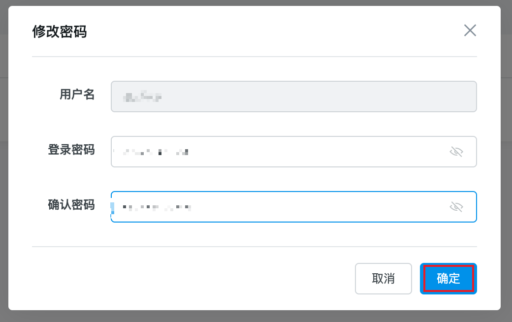This screenshot has width=512, height=322.
Task: Select the 确认密码 field label
Action: (x=71, y=205)
